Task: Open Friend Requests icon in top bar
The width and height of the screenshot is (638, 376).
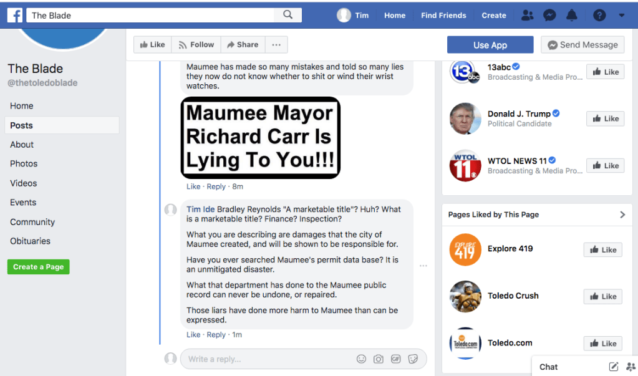Action: click(527, 16)
